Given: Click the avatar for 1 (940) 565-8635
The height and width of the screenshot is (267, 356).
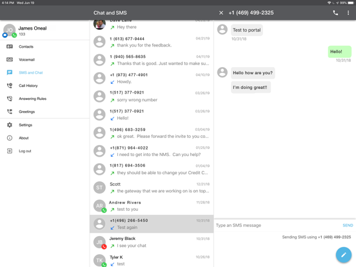Looking at the screenshot, I should coord(99,60).
